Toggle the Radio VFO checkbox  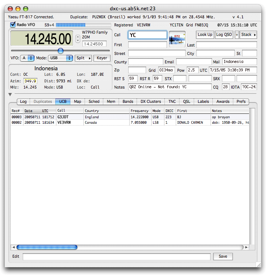(x=13, y=25)
